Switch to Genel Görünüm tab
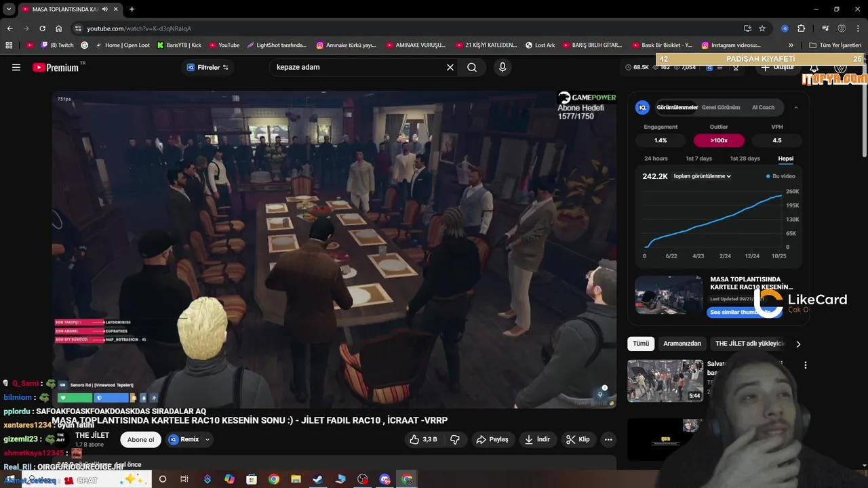This screenshot has height=488, width=868. coord(721,107)
